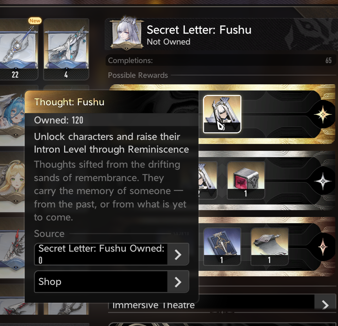Click the bronze four-point star emblem
338x326 pixels.
coord(323,247)
